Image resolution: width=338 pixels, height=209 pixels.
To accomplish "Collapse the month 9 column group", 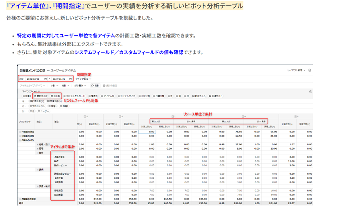I will coord(295,116).
